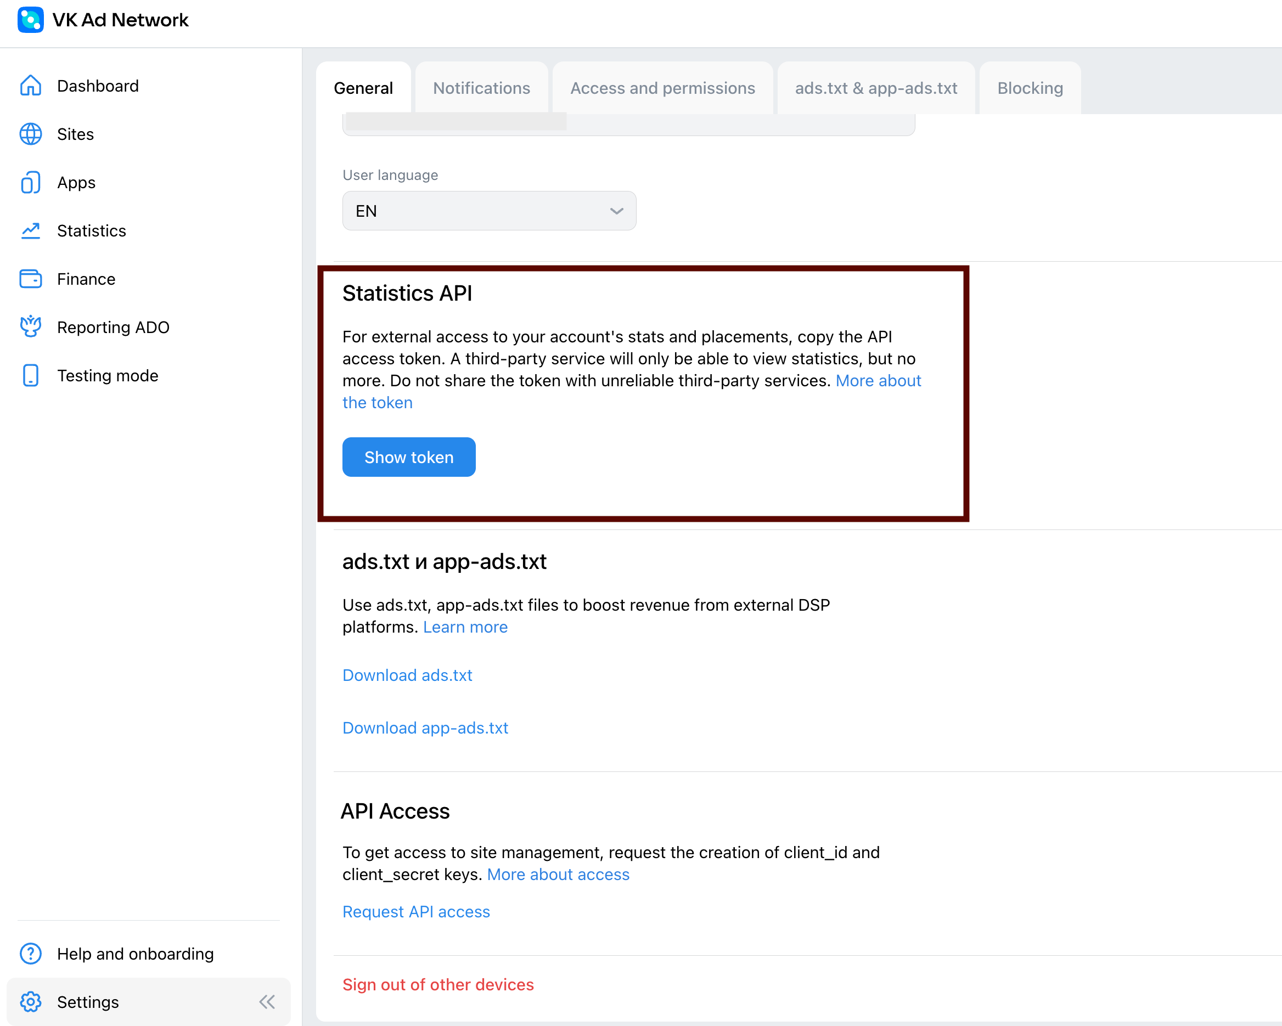Click the Testing mode device icon
Viewport: 1282px width, 1026px height.
point(30,376)
